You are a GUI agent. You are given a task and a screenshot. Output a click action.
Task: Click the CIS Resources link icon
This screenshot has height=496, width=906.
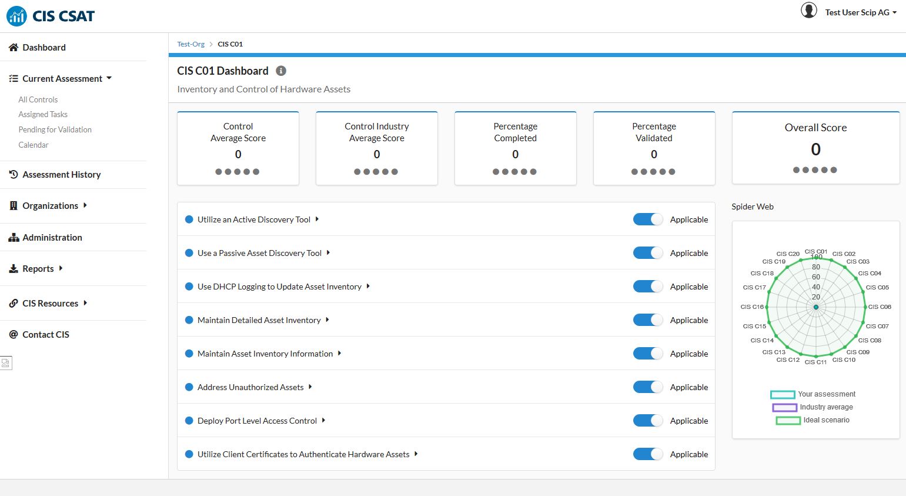(14, 303)
